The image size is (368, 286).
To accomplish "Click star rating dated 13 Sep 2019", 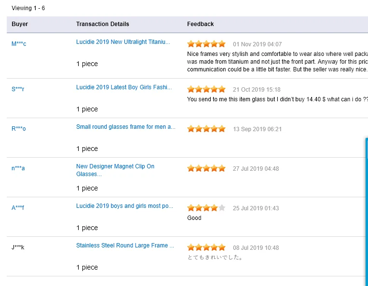I will 206,129.
